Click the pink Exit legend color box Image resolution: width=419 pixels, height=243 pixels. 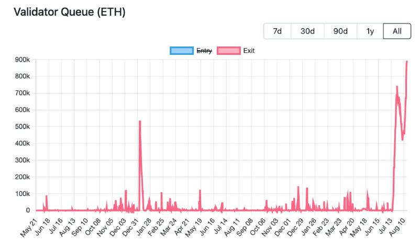(x=228, y=51)
